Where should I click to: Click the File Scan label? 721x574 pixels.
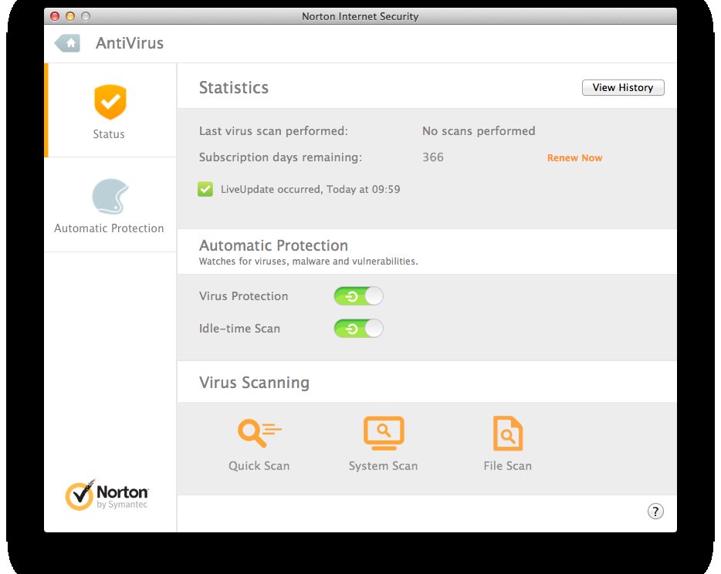pyautogui.click(x=508, y=466)
